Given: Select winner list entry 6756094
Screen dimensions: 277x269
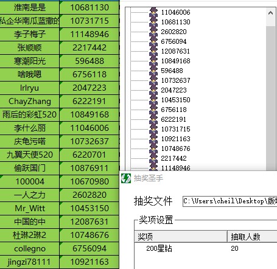Looking at the screenshot, I should click(174, 41).
